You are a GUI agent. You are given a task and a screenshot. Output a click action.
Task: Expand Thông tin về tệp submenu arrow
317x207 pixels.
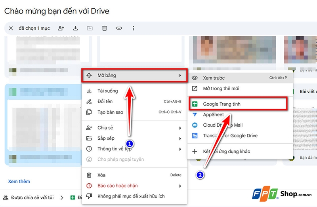point(180,149)
